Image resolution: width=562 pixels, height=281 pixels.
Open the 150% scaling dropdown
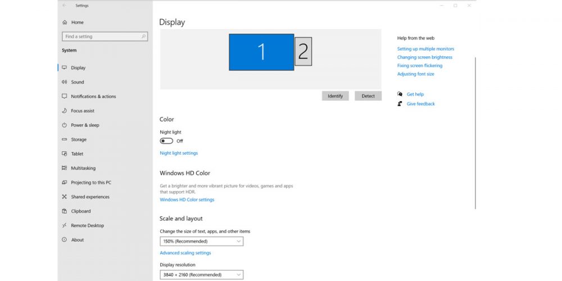[x=201, y=241]
